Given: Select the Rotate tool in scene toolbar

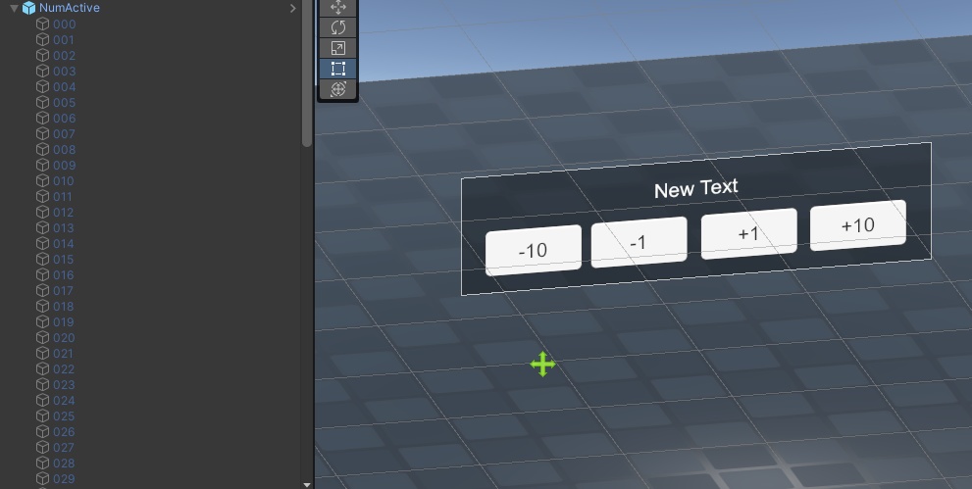Looking at the screenshot, I should pyautogui.click(x=337, y=27).
